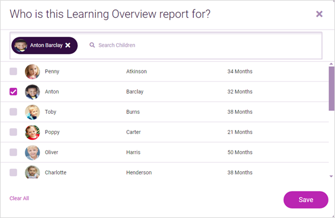This screenshot has height=218, width=335.
Task: Click Toby Burns' avatar photo
Action: (x=33, y=112)
